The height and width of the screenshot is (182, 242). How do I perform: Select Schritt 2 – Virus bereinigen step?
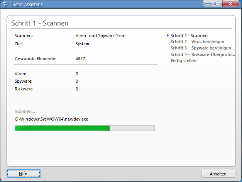pos(197,42)
